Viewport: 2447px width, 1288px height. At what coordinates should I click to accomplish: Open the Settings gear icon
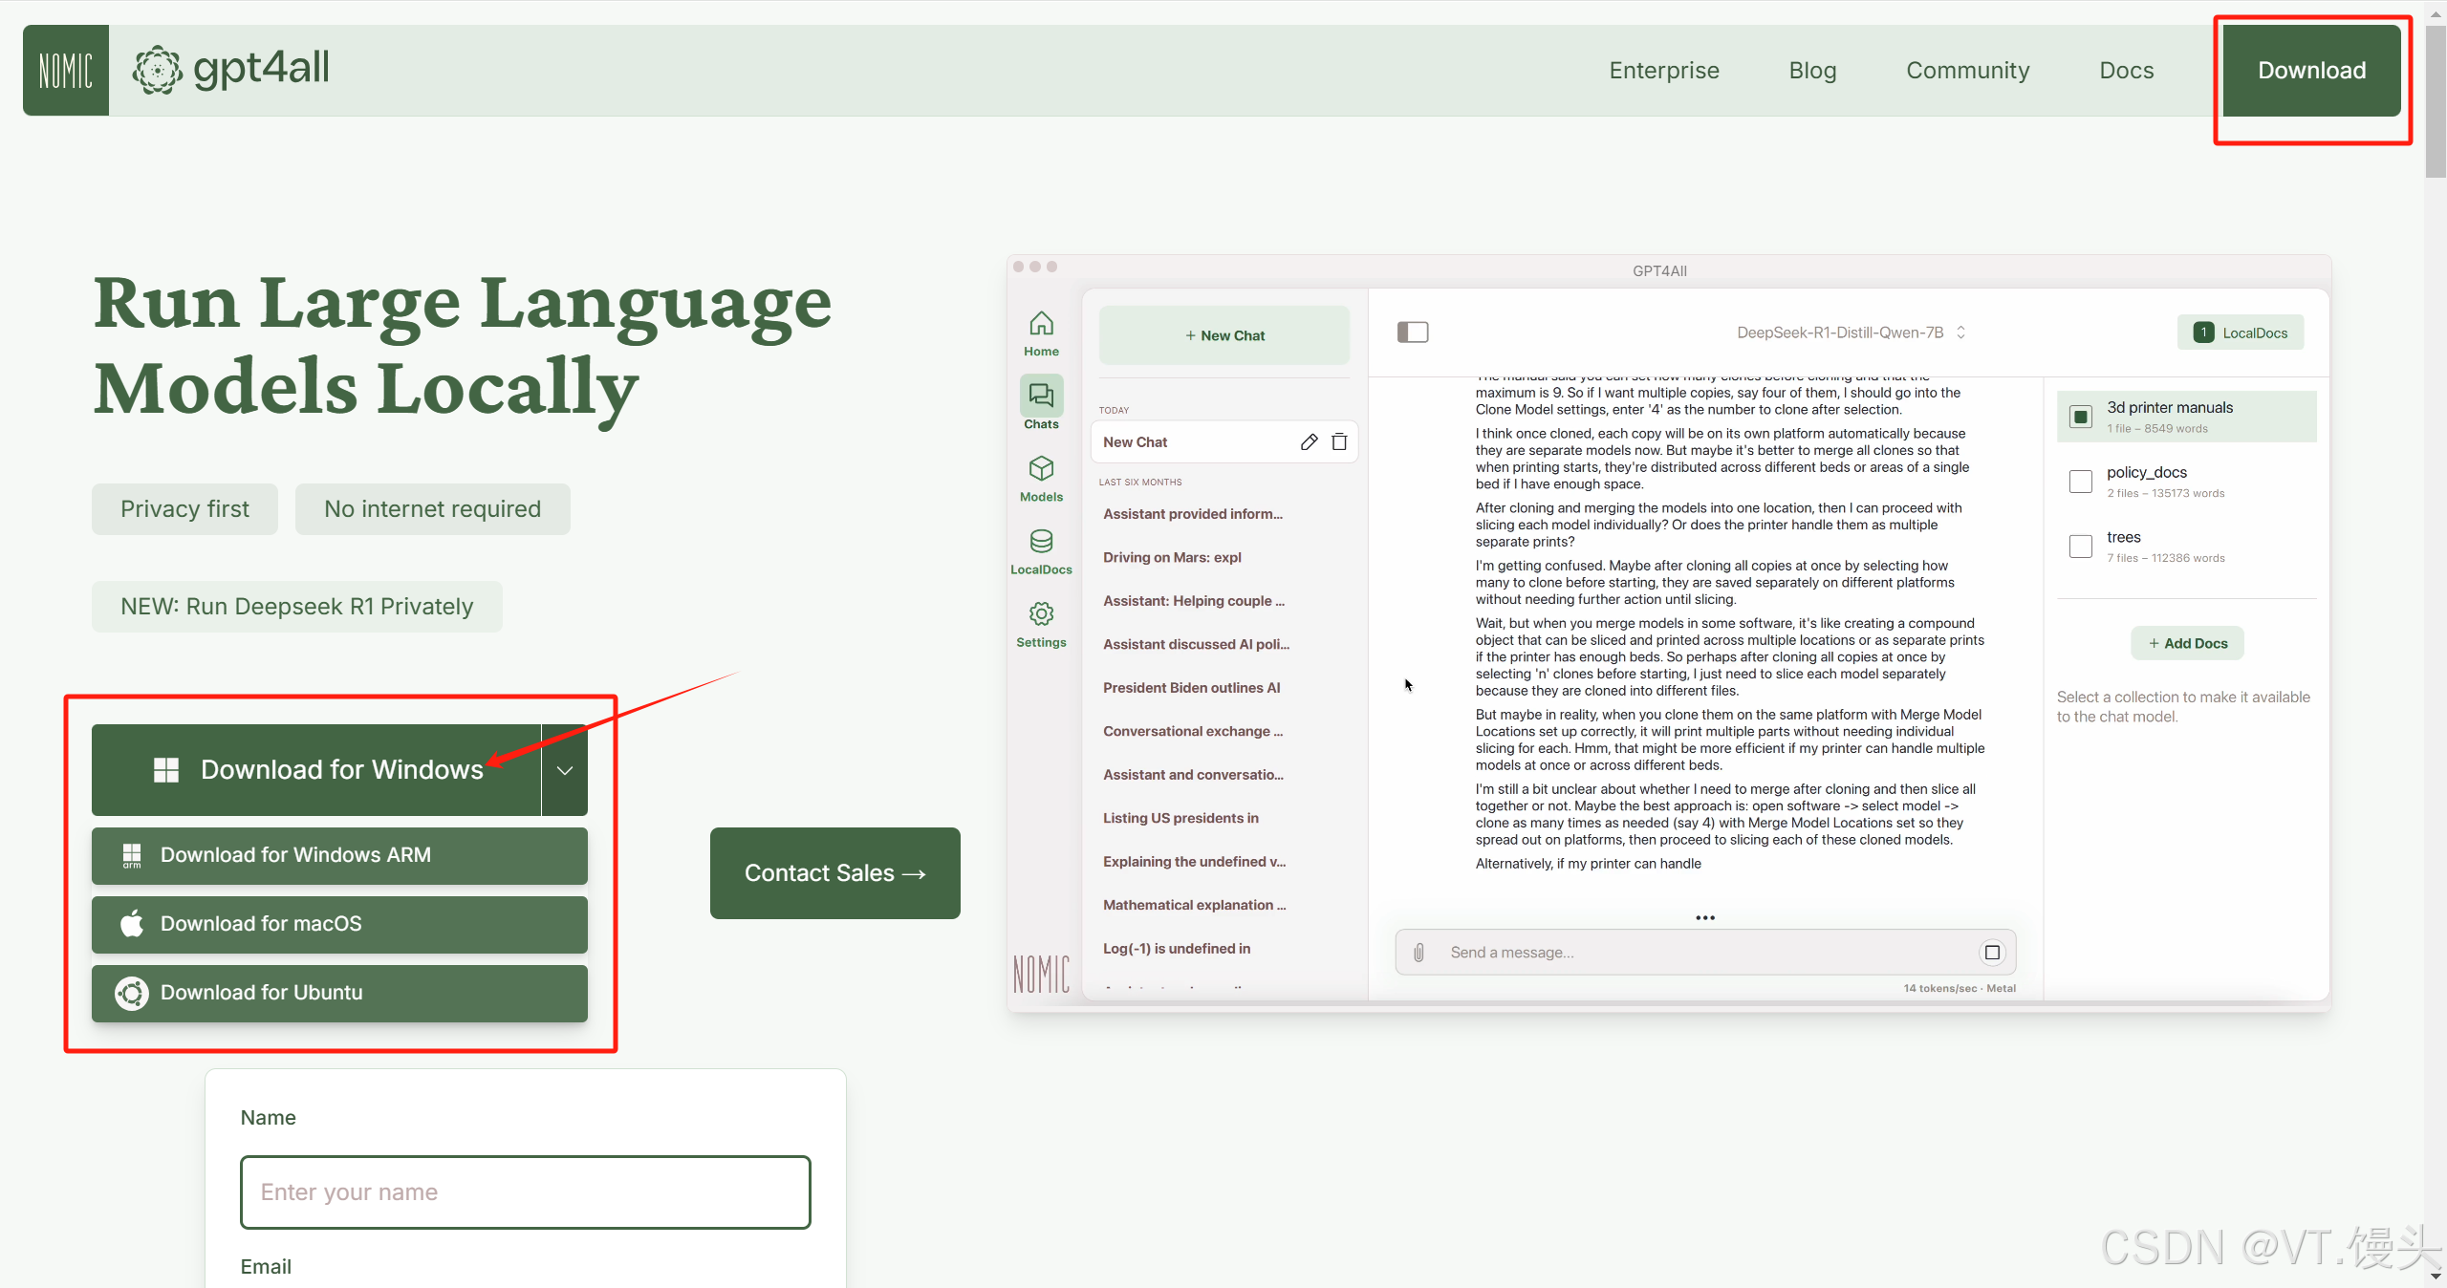(1041, 614)
